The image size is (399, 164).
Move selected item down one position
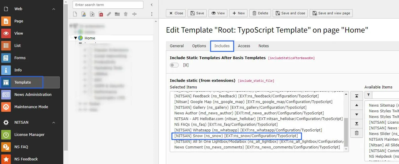point(356,114)
